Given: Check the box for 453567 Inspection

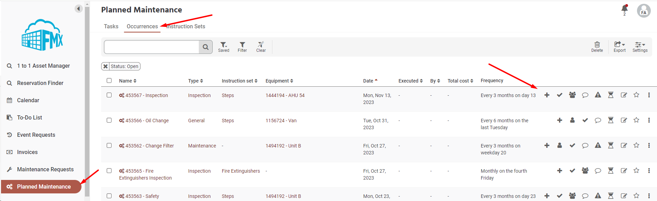Looking at the screenshot, I should tap(109, 95).
